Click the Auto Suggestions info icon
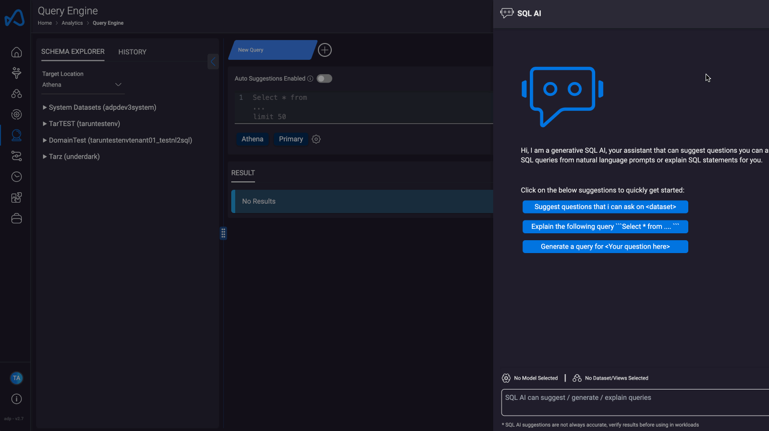The width and height of the screenshot is (769, 431). coord(310,79)
